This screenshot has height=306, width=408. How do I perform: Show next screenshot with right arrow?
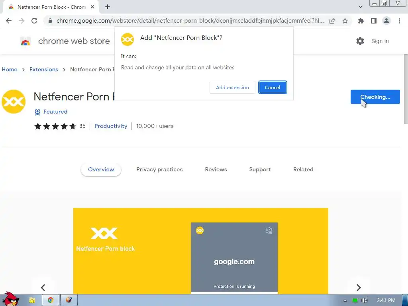359,287
